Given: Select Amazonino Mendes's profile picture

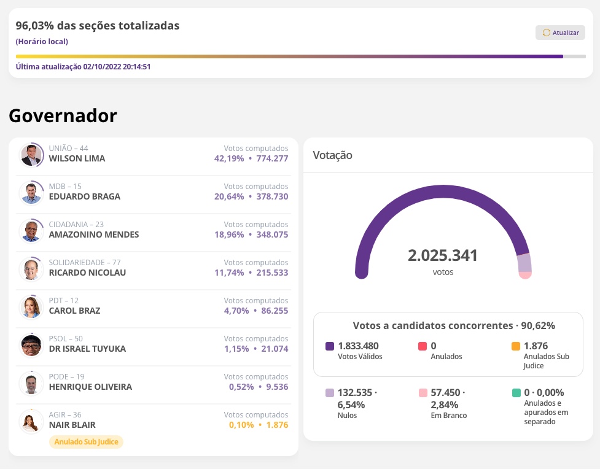Looking at the screenshot, I should [x=31, y=231].
